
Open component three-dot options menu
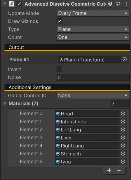pos(126,4)
